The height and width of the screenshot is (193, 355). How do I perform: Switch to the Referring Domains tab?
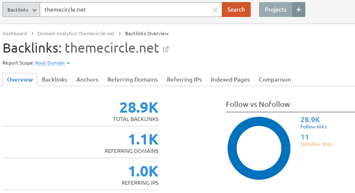click(132, 80)
